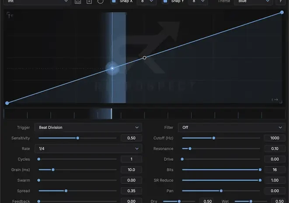The image size is (289, 203).
Task: Click the add new preset icon
Action: 89,1
